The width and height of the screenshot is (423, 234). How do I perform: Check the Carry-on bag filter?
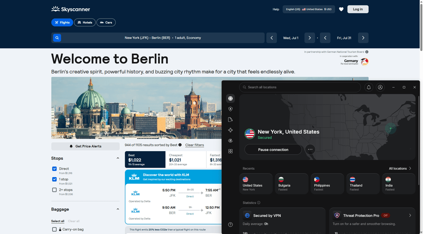click(54, 229)
